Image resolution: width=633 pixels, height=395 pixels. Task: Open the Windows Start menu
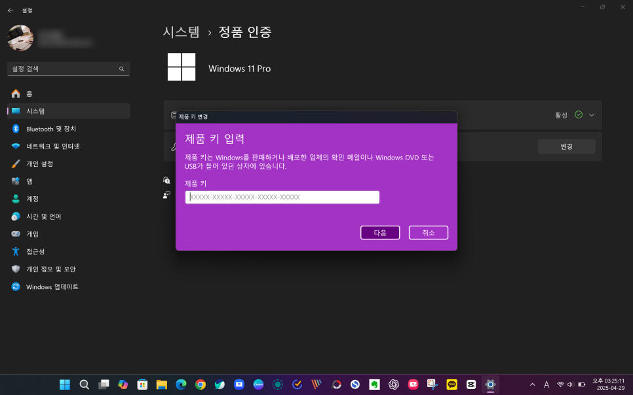[65, 385]
